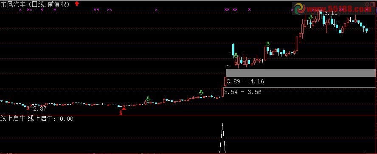Click the green down arrow just above the gray band

pyautogui.click(x=236, y=56)
